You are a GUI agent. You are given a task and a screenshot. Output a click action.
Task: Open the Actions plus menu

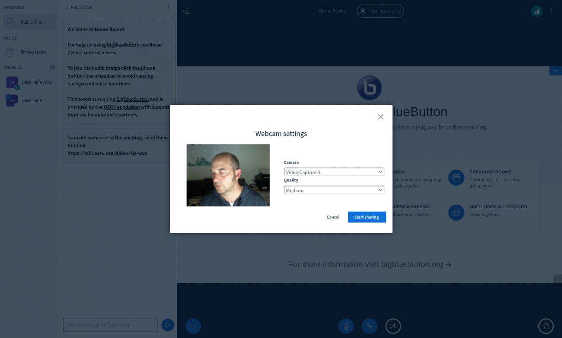[193, 326]
